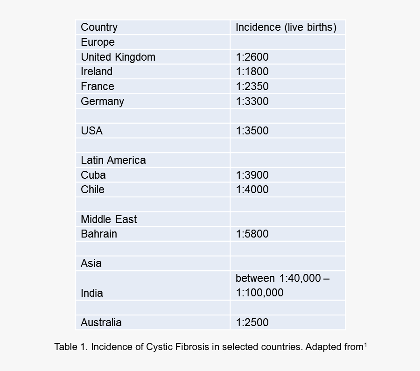
Task: Select the India country cell
Action: tap(92, 293)
